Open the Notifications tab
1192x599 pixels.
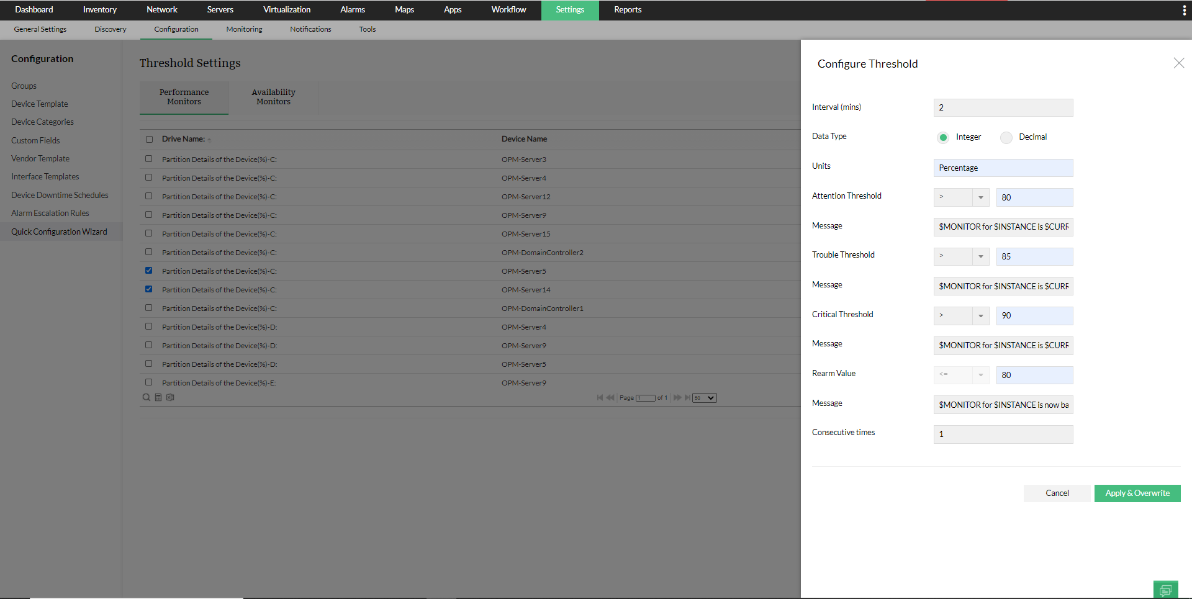(x=310, y=29)
